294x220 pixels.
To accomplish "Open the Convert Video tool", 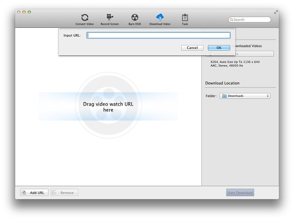I will [85, 20].
